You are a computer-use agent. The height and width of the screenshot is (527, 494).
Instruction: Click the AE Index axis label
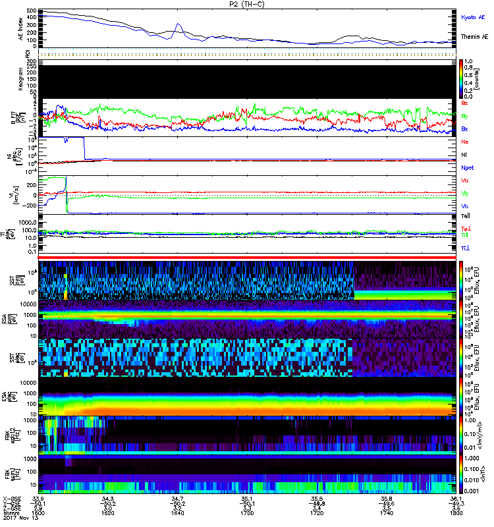pyautogui.click(x=21, y=29)
